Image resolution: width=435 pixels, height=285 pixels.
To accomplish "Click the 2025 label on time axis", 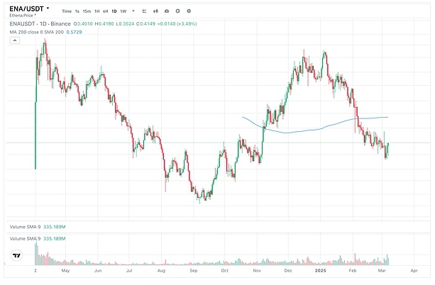I will click(321, 271).
